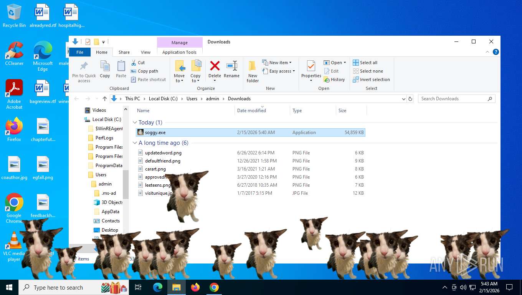The image size is (522, 295).
Task: Go up one folder level
Action: point(105,99)
